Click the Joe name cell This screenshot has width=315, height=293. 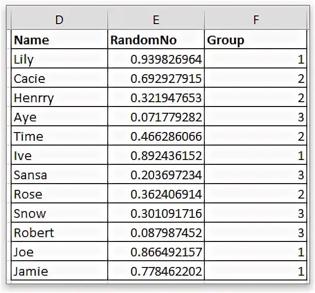click(59, 252)
